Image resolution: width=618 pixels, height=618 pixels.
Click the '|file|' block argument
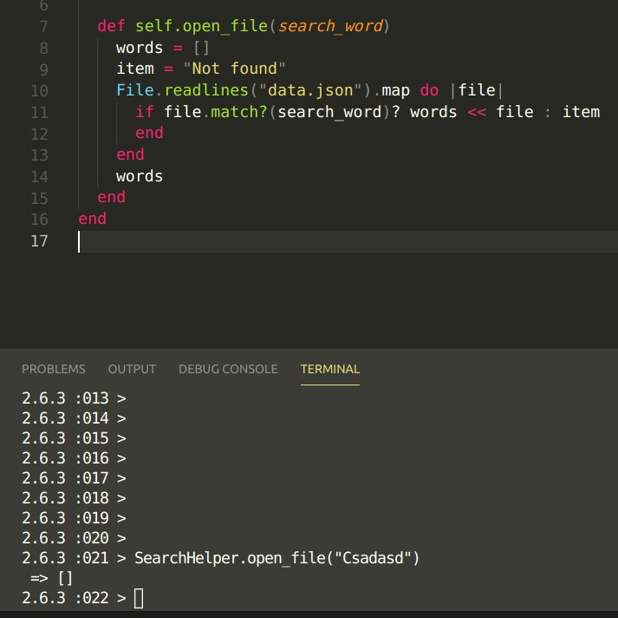[477, 91]
